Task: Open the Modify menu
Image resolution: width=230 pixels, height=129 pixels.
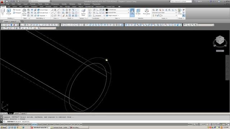Action: [x=64, y=4]
